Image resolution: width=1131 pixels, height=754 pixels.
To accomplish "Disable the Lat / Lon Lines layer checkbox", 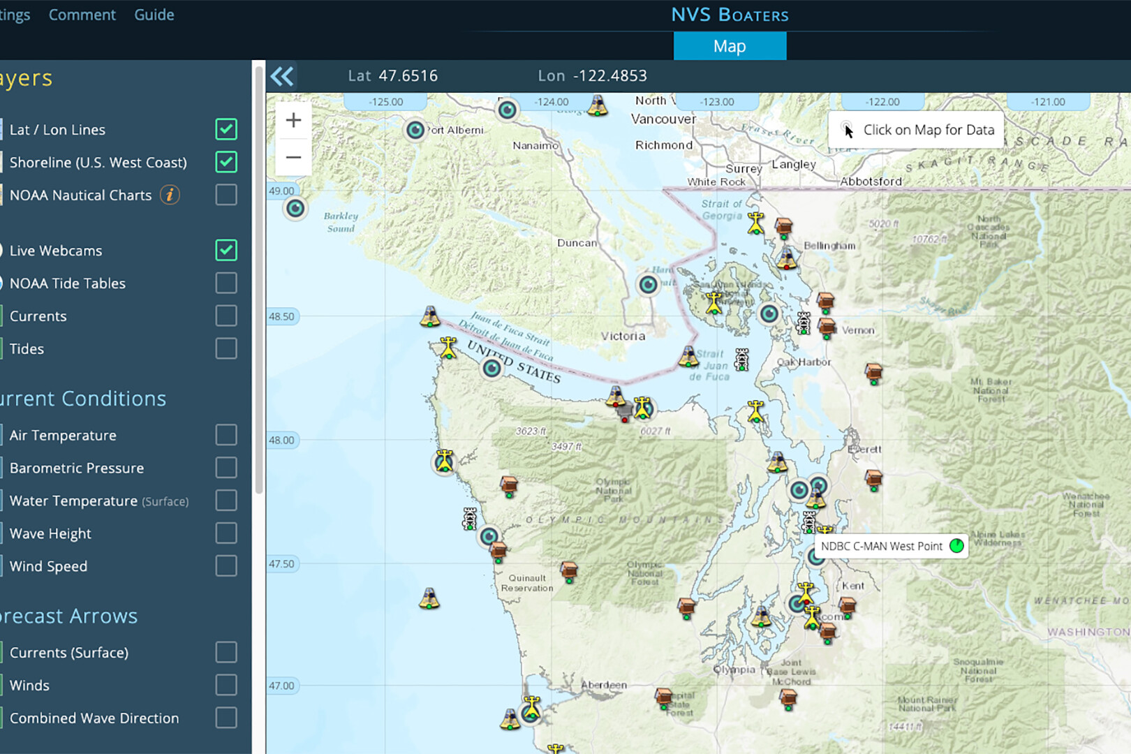I will (226, 129).
